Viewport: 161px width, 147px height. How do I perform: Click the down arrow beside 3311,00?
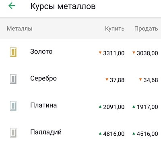100,53
